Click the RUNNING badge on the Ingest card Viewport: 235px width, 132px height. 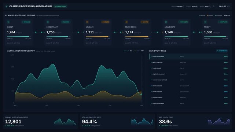pyautogui.click(x=26, y=22)
